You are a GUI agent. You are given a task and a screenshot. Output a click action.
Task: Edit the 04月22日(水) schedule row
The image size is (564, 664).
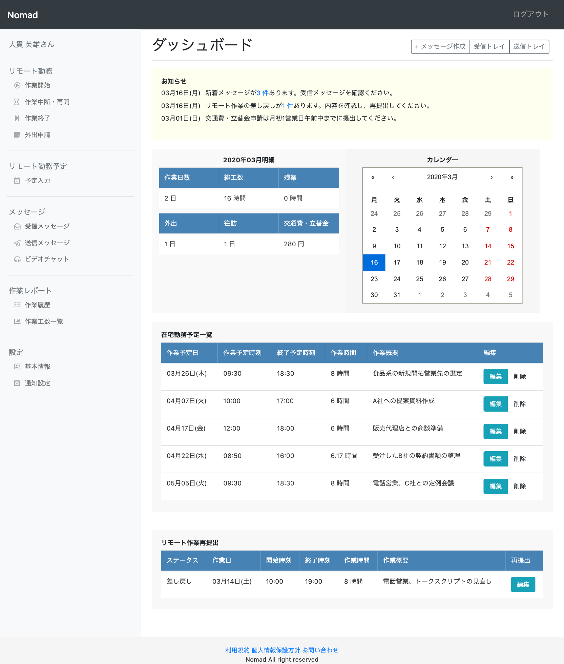pos(496,459)
